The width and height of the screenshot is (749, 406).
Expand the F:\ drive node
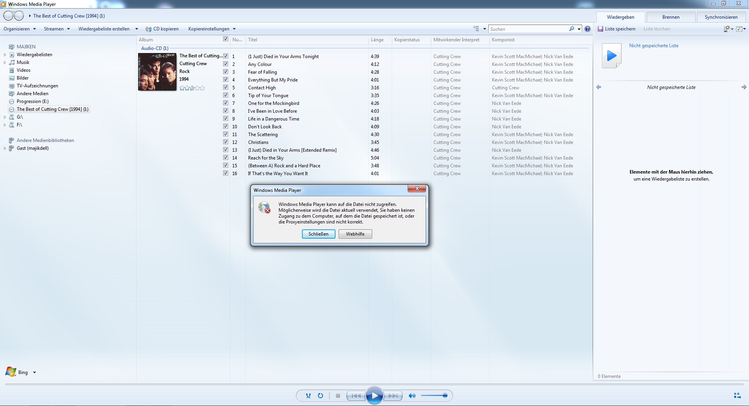point(5,125)
